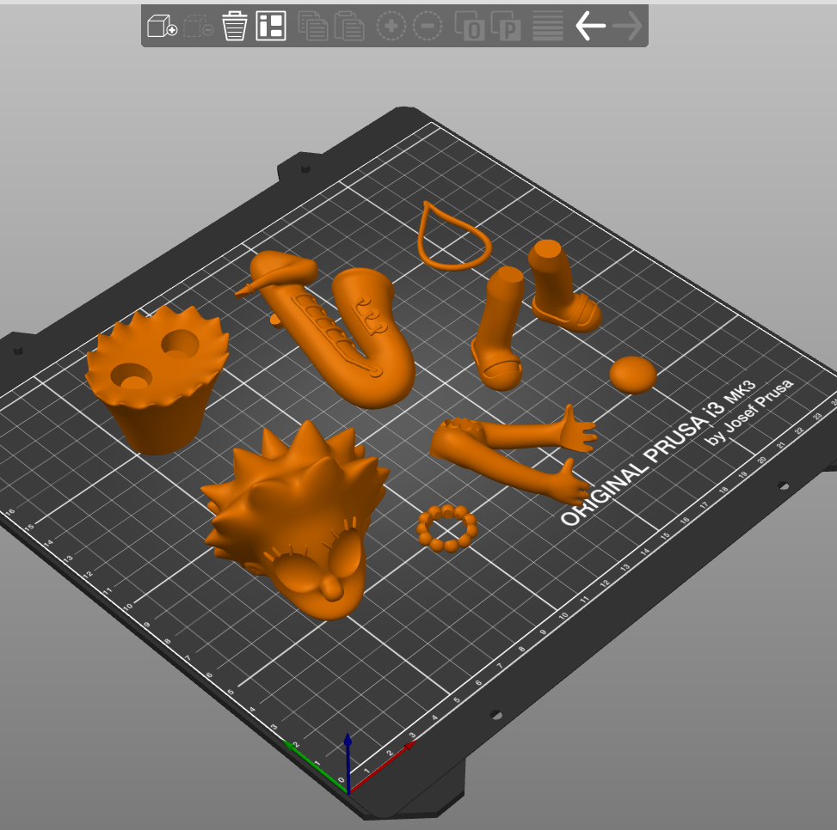Click the Redo right arrow icon
Viewport: 837px width, 830px height.
pos(627,26)
